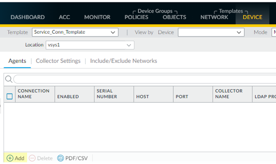Go to the DASHBOARD menu

pos(28,17)
